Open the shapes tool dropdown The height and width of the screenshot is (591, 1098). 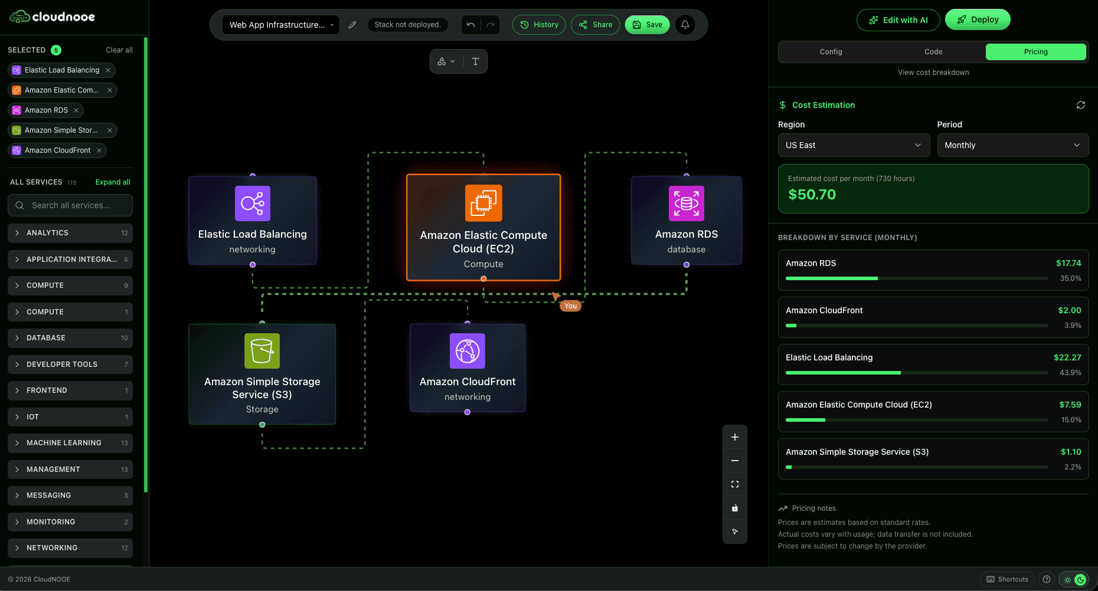(x=446, y=61)
